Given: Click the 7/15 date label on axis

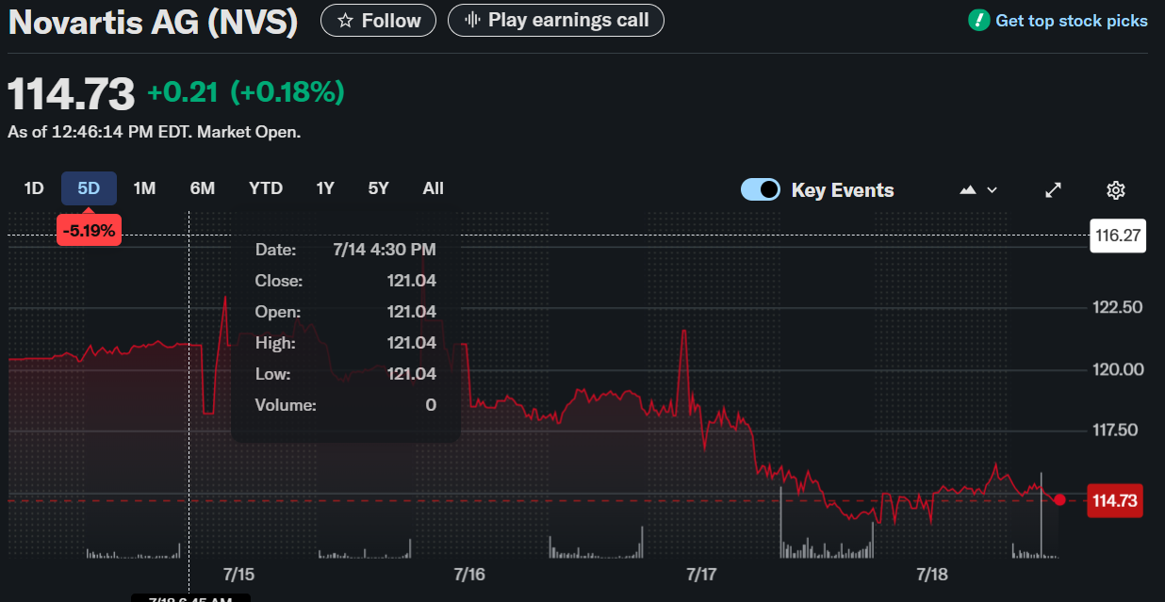Looking at the screenshot, I should click(239, 574).
